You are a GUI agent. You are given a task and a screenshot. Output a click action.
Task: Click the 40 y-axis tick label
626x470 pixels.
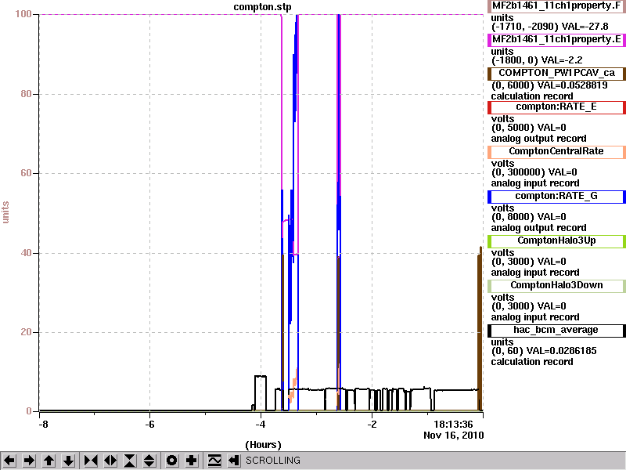[26, 253]
